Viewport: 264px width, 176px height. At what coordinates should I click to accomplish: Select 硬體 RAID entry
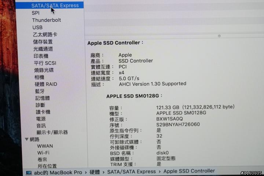pos(46,84)
